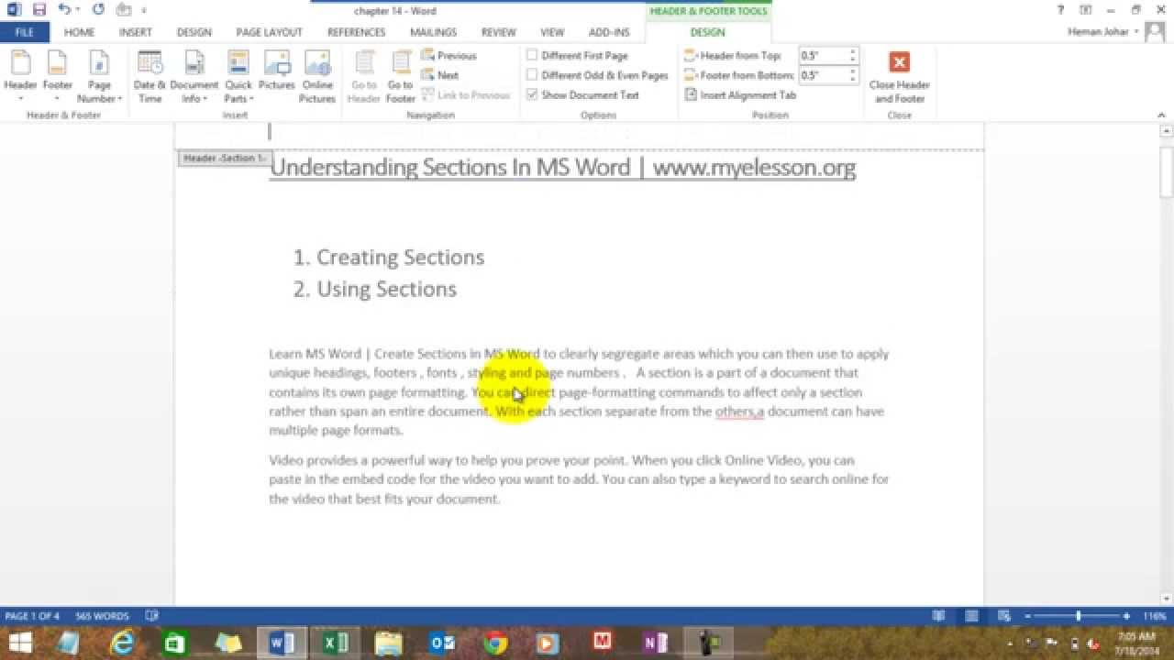This screenshot has width=1174, height=660.
Task: Jump to Next header section
Action: pyautogui.click(x=440, y=75)
